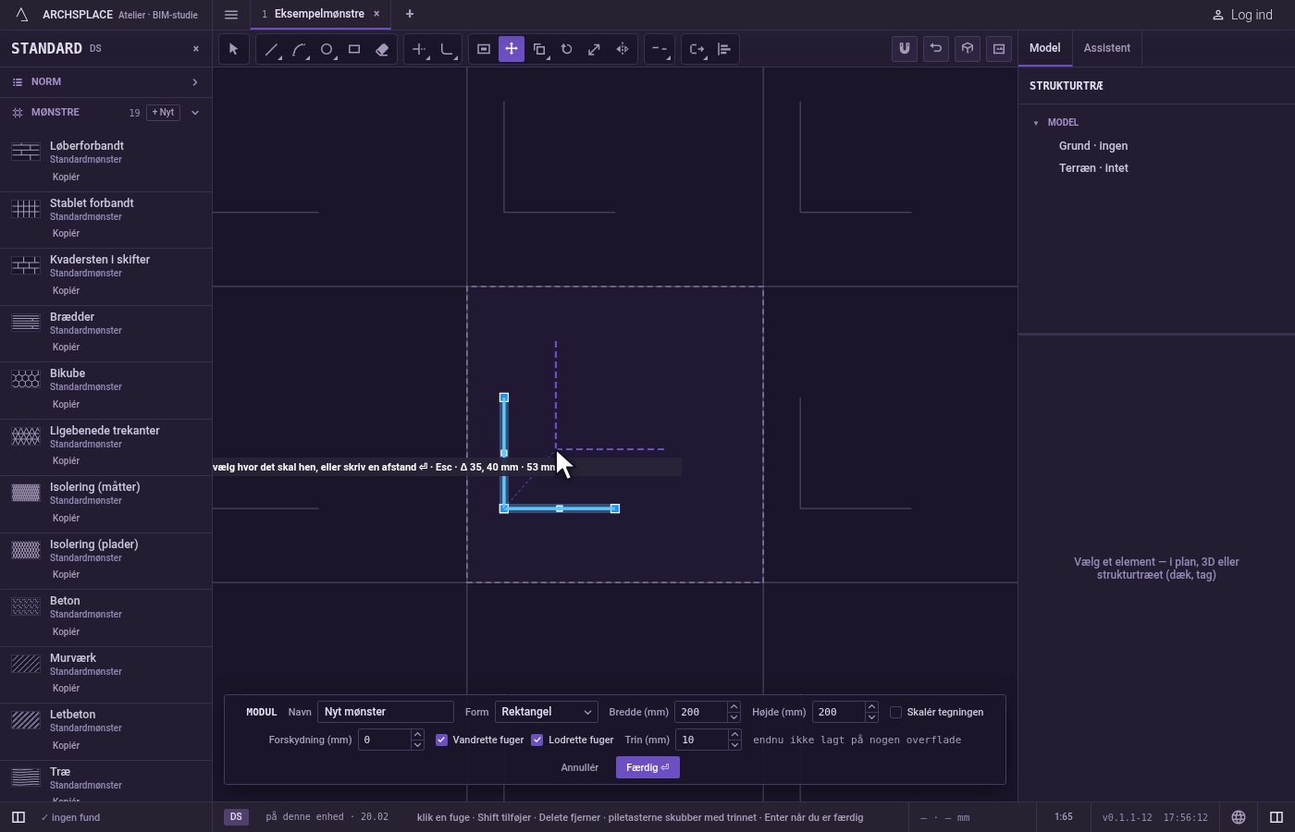Expand the NORM section
1295x832 pixels.
[105, 82]
